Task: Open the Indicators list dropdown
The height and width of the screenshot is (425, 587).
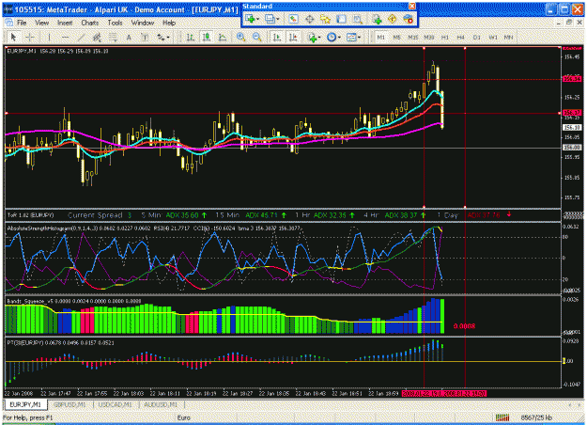Action: 314,37
